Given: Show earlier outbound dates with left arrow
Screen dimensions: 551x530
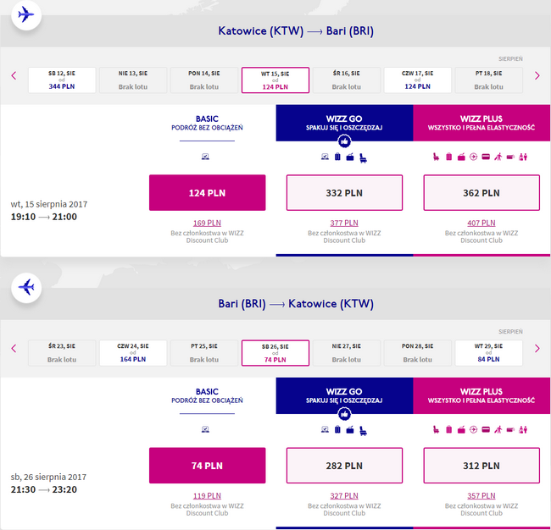Looking at the screenshot, I should (x=14, y=75).
